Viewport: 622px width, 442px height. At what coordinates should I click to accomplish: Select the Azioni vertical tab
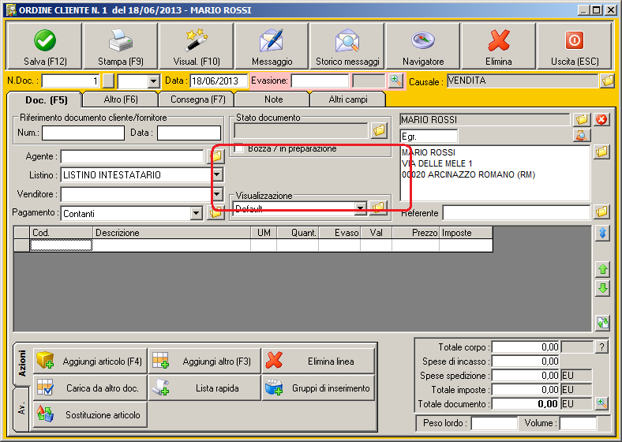tap(22, 363)
